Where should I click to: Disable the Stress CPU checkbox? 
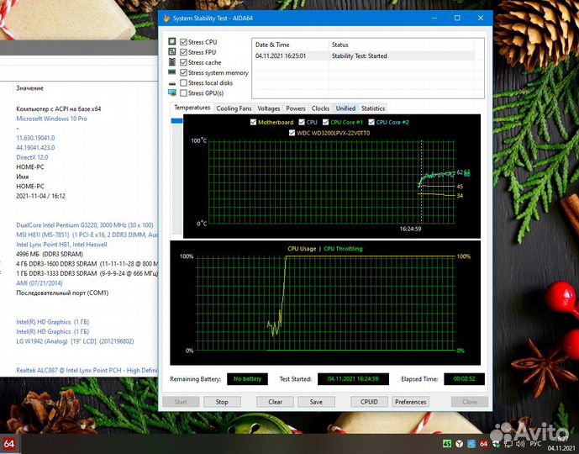coord(183,42)
